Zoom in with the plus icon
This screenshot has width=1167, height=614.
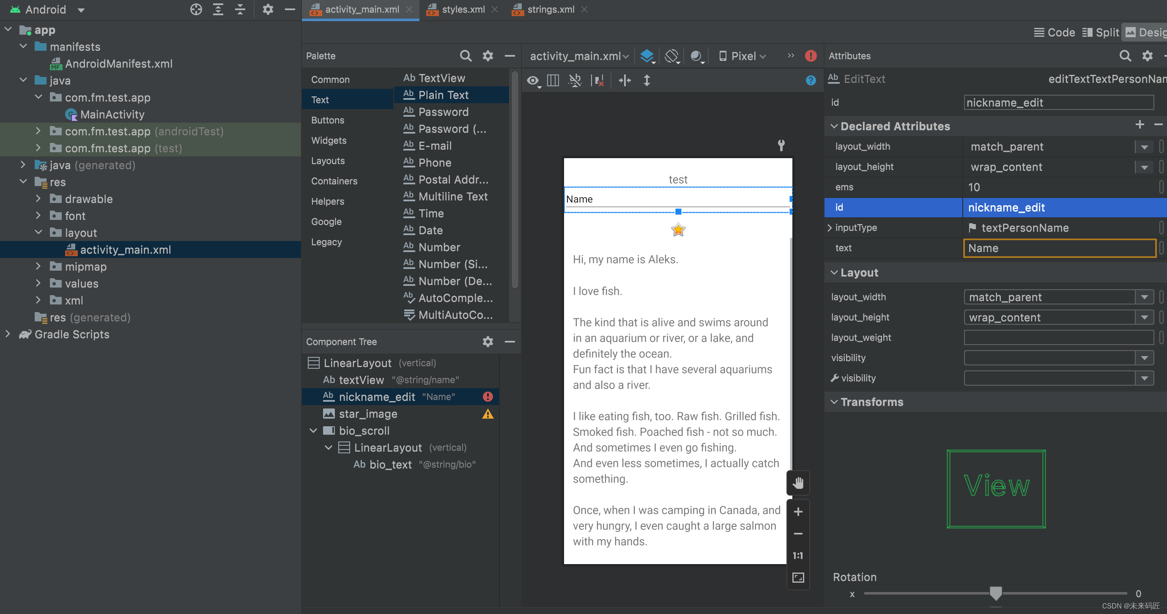798,512
